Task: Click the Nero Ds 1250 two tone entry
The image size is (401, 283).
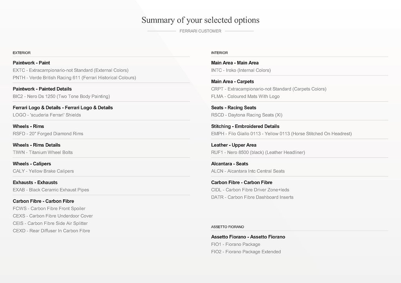Action: 61,97
